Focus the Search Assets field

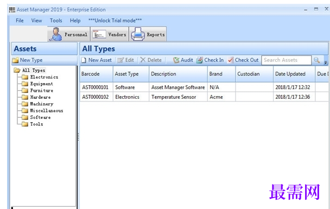(x=287, y=60)
